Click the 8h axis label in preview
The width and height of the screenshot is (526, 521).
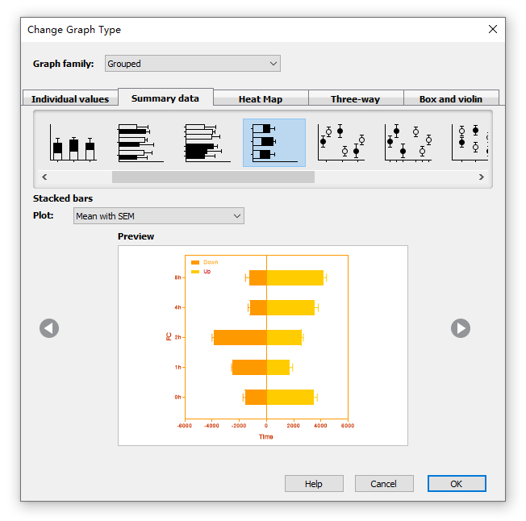point(177,277)
